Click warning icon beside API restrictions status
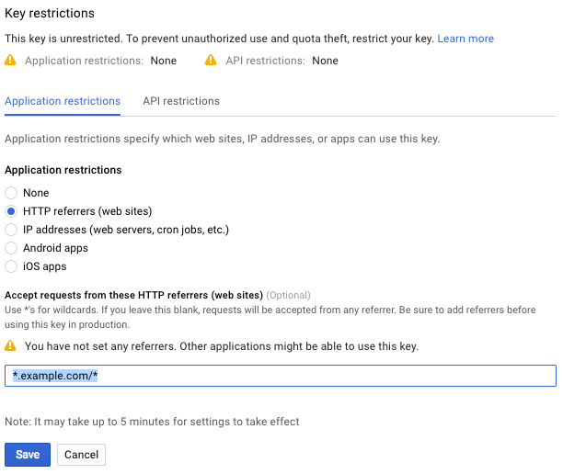Viewport: 563px width, 474px height. [x=213, y=61]
